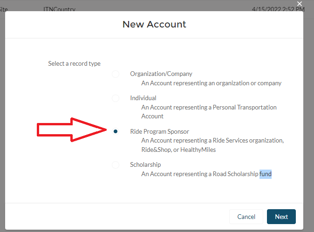Click the Scholarship record type label

coord(145,164)
